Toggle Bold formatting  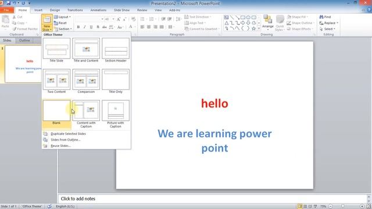78,27
